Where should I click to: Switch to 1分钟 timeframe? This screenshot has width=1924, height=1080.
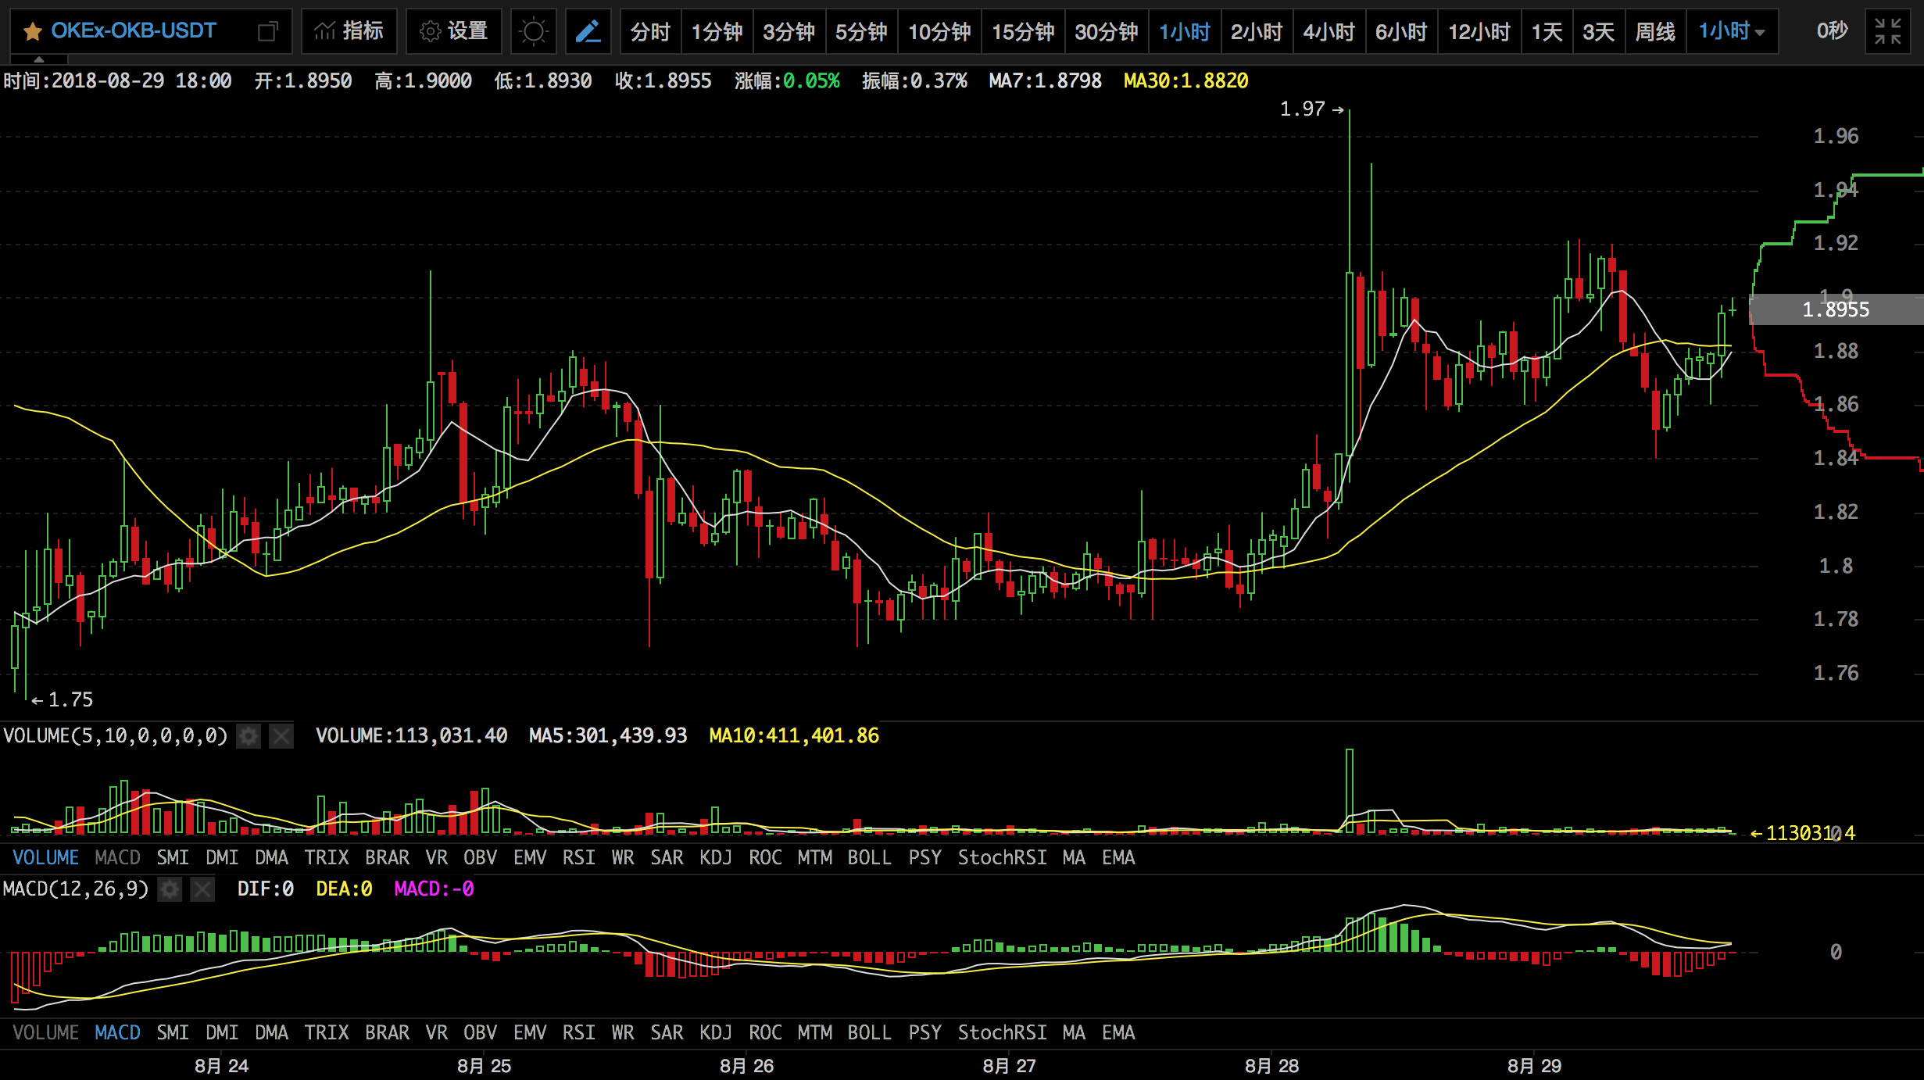coord(717,32)
